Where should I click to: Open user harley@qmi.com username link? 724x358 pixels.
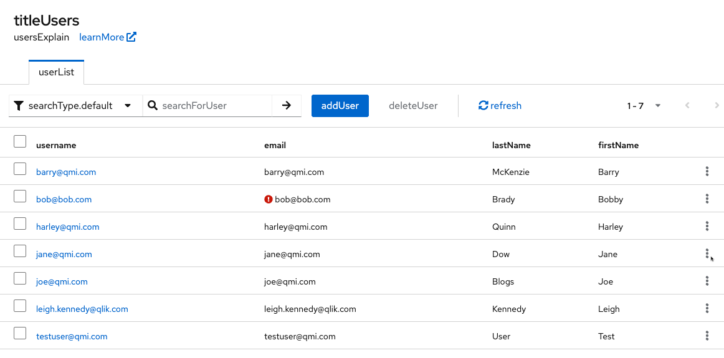[x=67, y=227]
